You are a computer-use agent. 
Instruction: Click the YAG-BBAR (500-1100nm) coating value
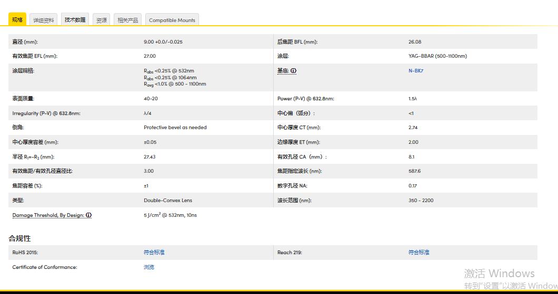pos(437,56)
